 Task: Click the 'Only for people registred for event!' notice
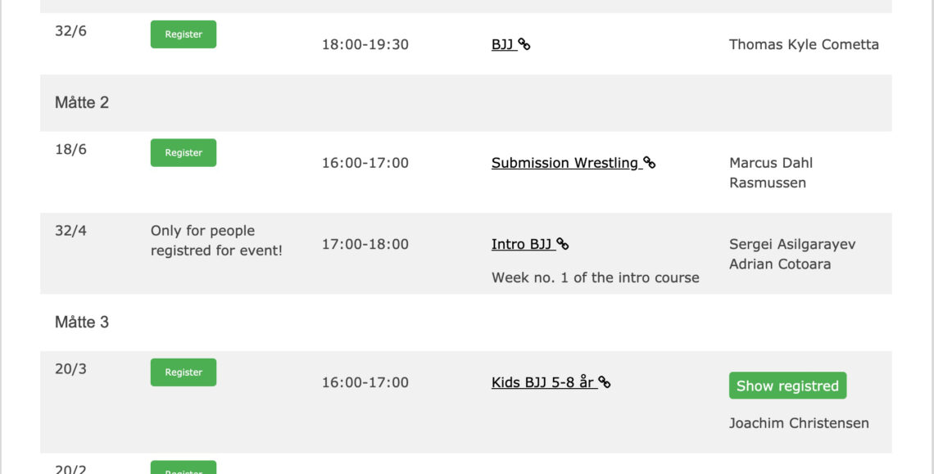[x=216, y=241]
